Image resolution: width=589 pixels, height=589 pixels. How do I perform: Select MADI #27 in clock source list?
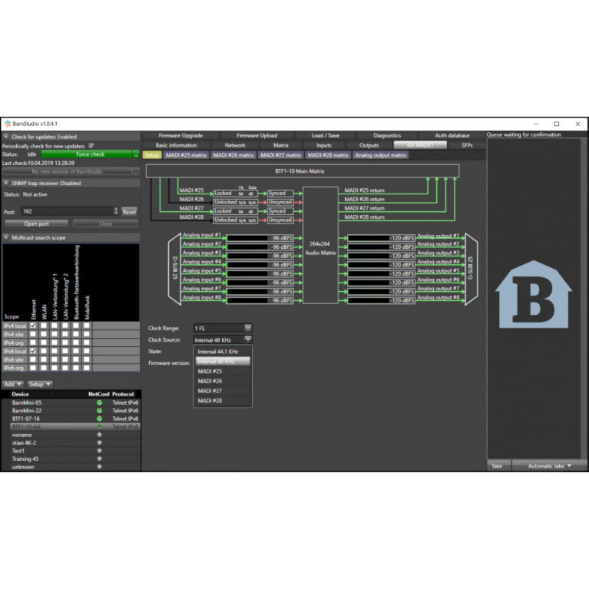[x=223, y=391]
